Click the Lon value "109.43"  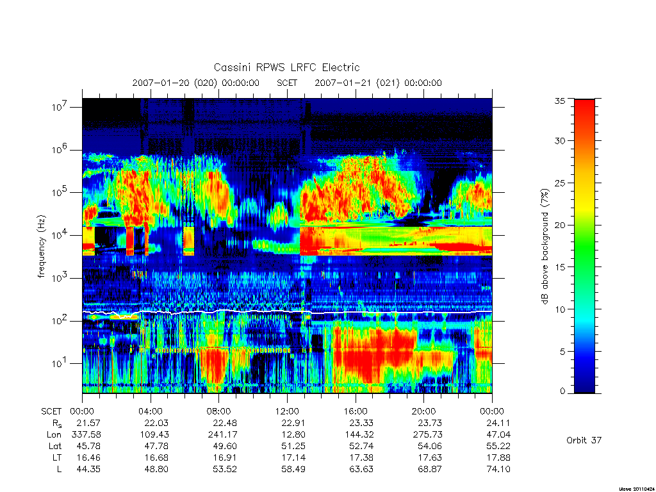pyautogui.click(x=154, y=435)
